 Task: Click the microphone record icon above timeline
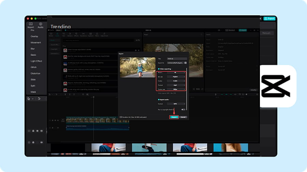(216, 94)
